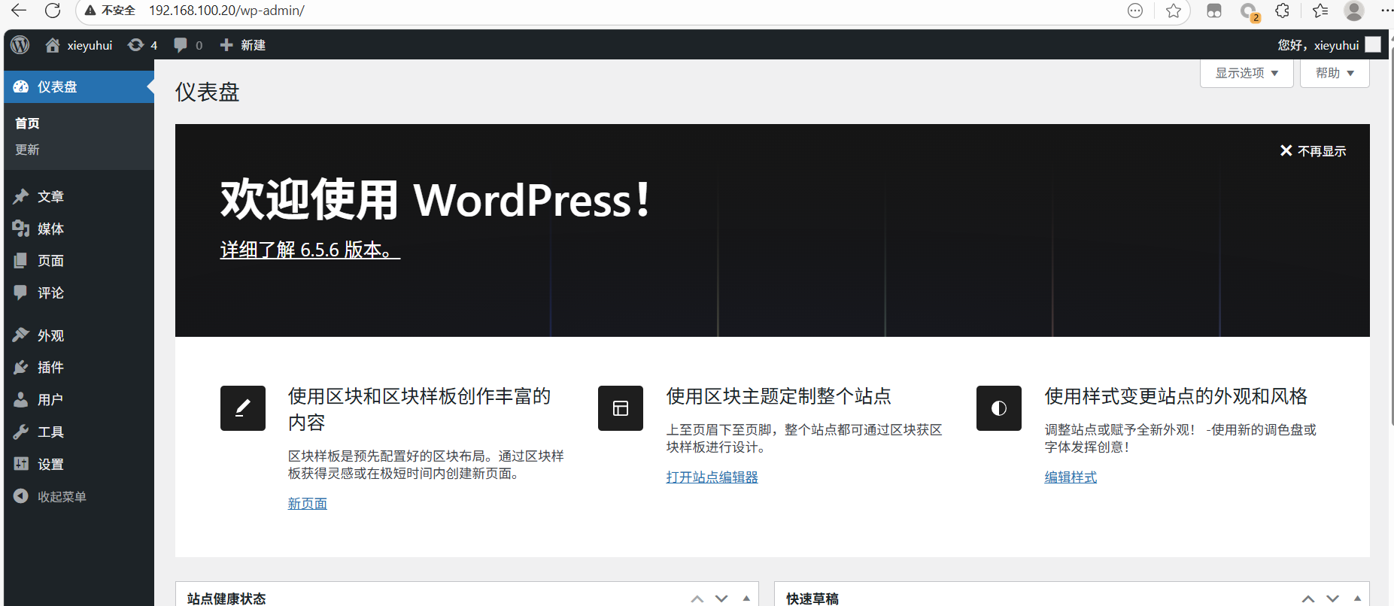Open the 新页面 link
Screen dimensions: 1394x606
308,504
